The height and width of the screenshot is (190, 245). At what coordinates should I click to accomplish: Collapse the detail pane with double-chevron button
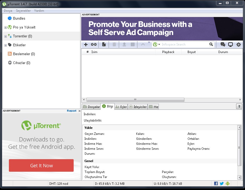239,106
